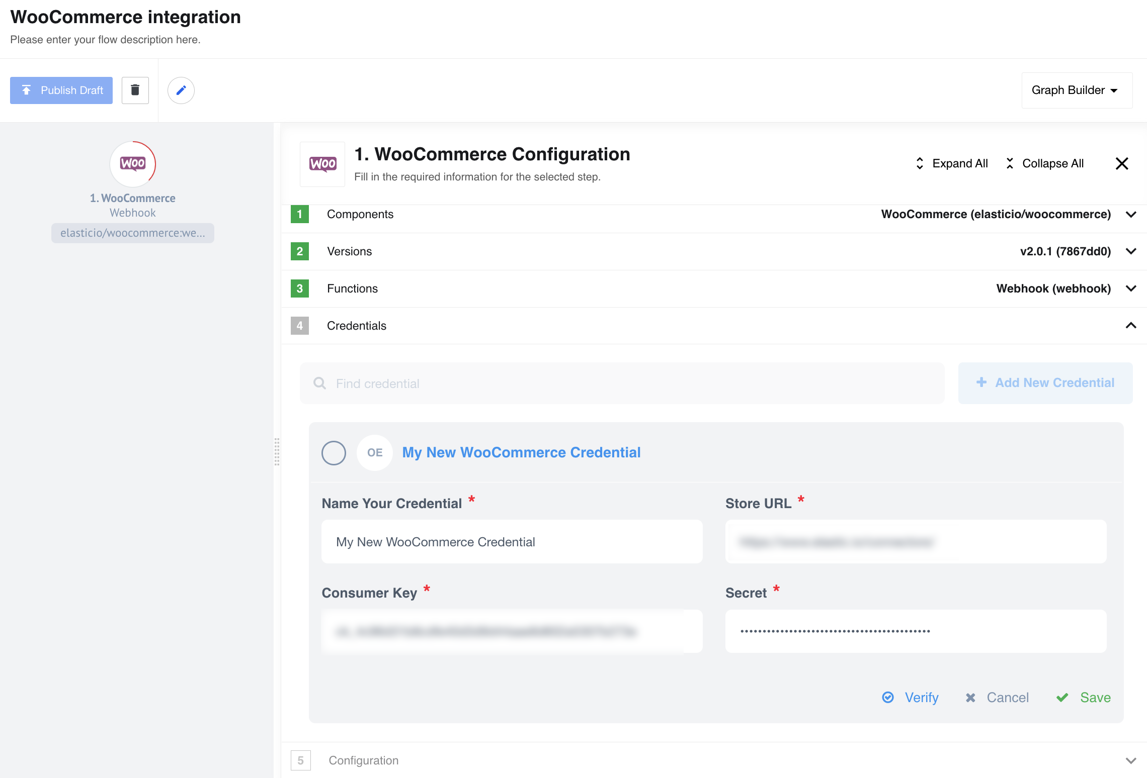Click the Webhook (webhook) value
Viewport: 1147px width, 778px height.
[1054, 288]
